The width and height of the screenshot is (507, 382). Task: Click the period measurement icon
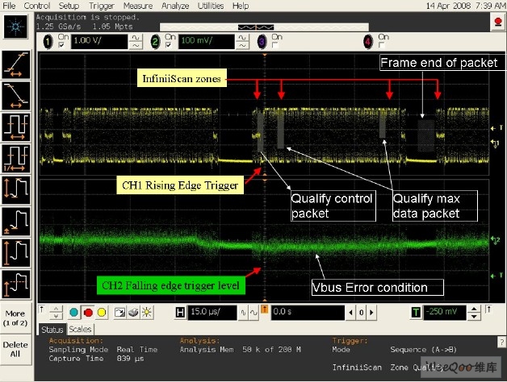16,127
